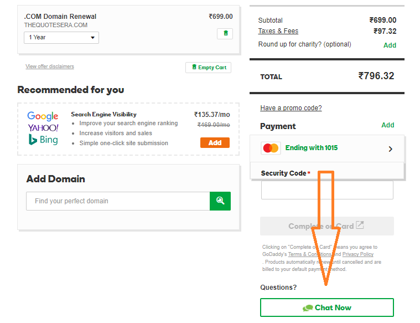Image resolution: width=420 pixels, height=323 pixels.
Task: Add Search Engine Visibility to cart
Action: pos(215,143)
